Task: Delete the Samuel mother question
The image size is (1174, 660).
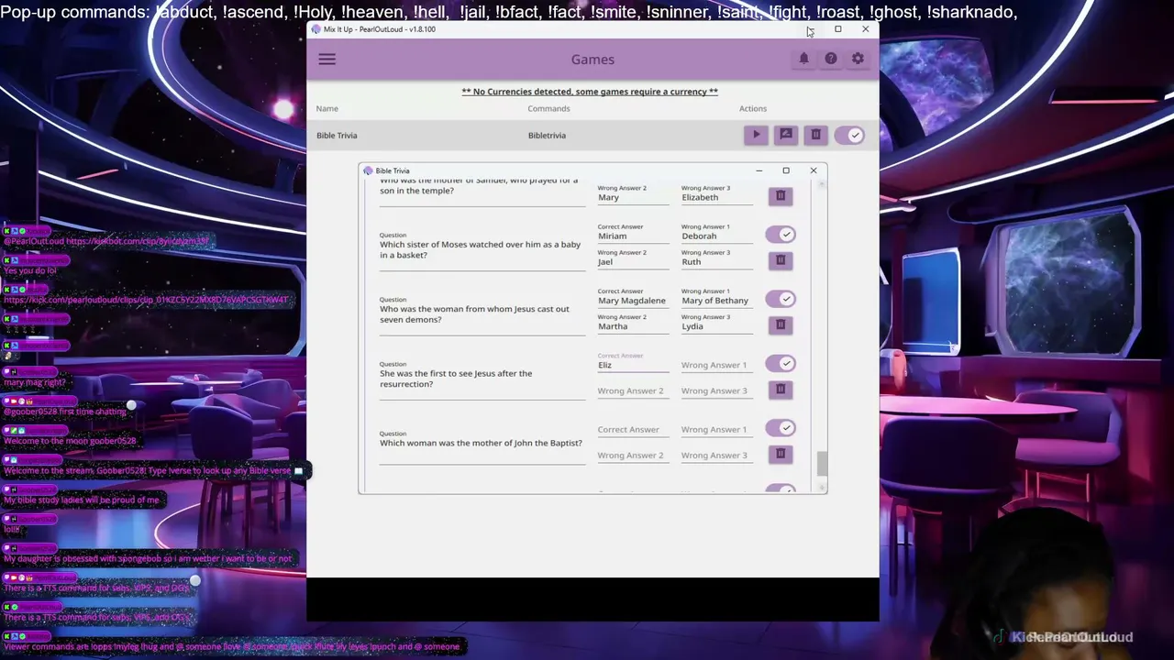Action: tap(781, 196)
